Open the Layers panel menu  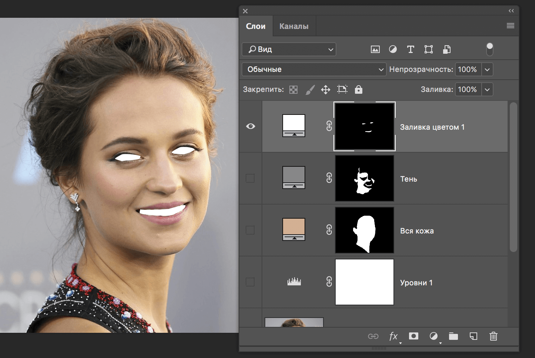[x=510, y=26]
